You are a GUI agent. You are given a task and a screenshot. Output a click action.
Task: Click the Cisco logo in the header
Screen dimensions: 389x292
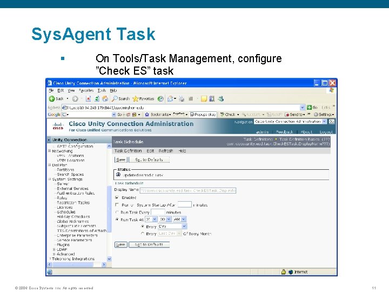coord(58,126)
